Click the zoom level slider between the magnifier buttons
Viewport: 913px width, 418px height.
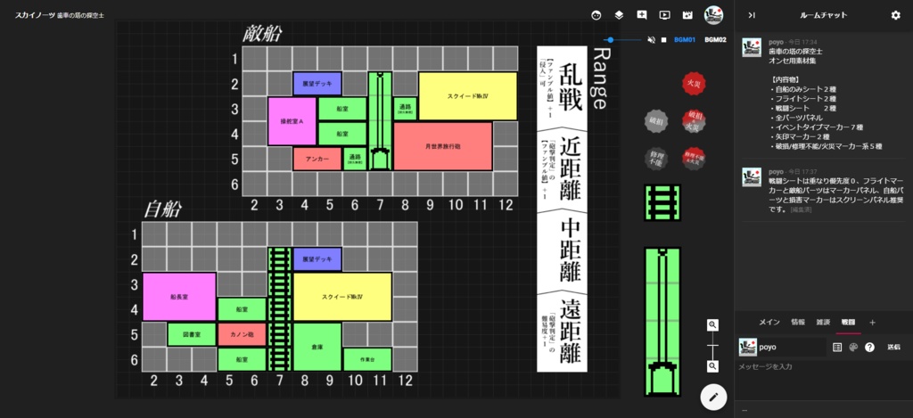click(712, 345)
